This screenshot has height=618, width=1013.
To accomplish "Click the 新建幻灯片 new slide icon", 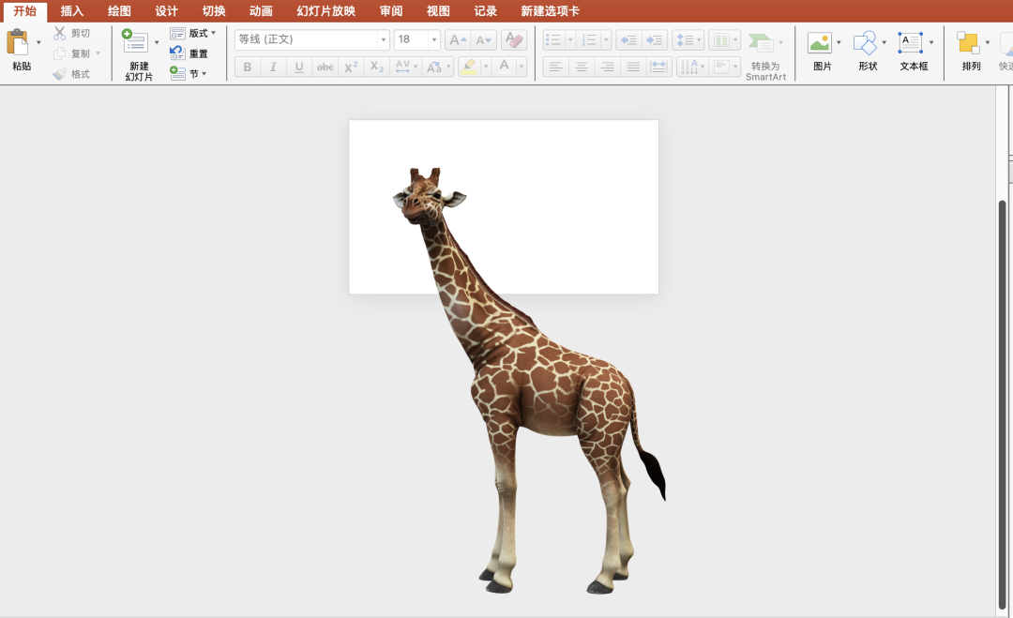I will coord(135,40).
